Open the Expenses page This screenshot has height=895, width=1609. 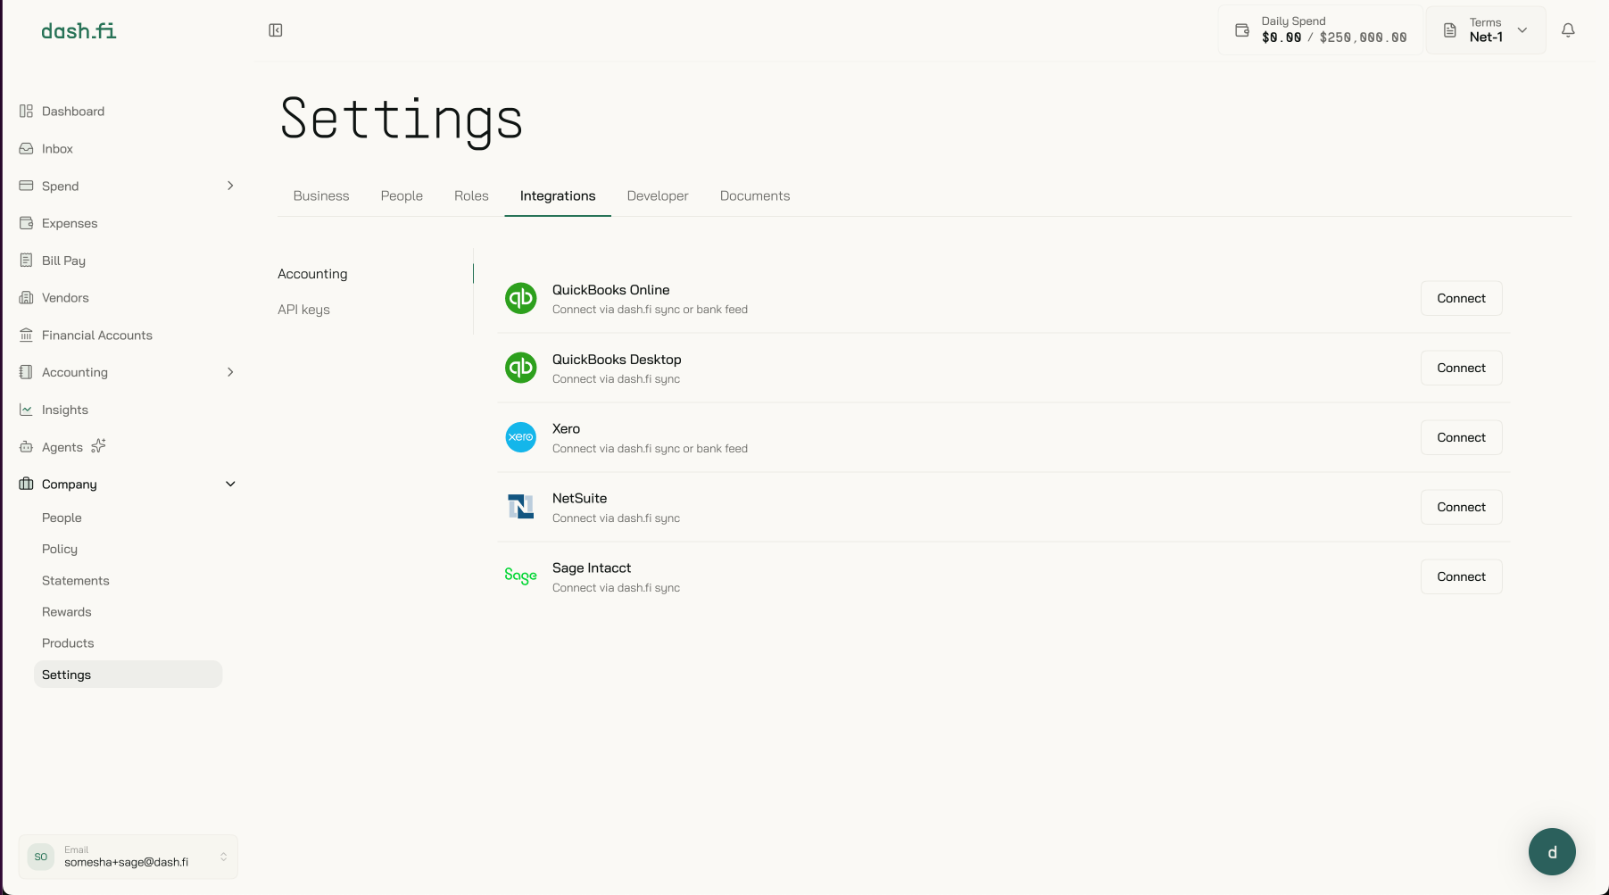(70, 223)
